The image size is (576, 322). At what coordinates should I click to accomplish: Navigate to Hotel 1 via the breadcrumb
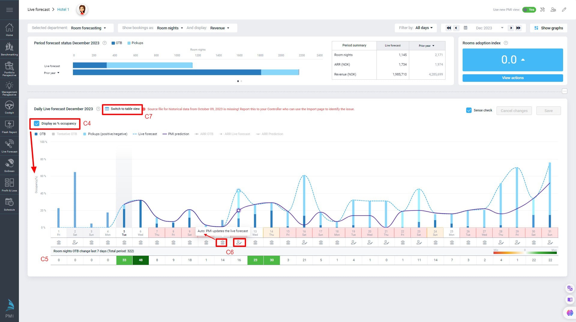coord(63,9)
